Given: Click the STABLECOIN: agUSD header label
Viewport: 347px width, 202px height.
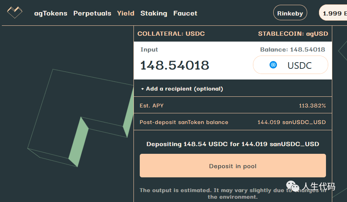Looking at the screenshot, I should (x=293, y=34).
